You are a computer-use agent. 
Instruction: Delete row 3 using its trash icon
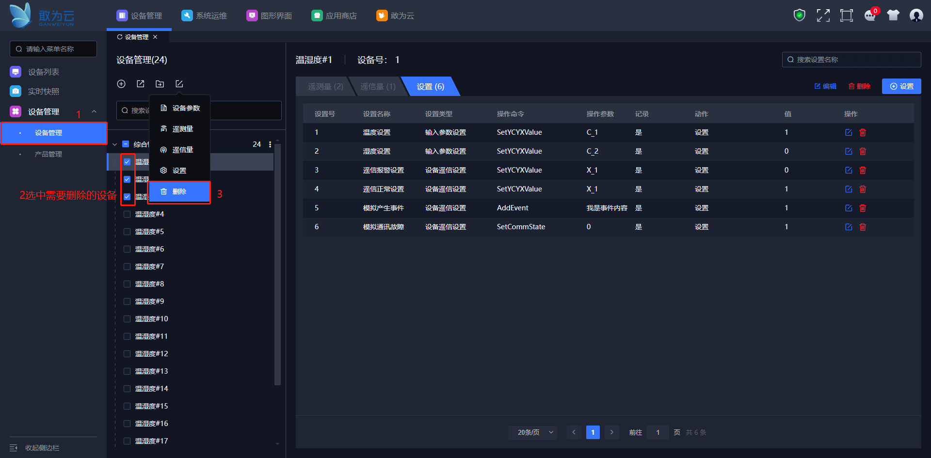(863, 170)
